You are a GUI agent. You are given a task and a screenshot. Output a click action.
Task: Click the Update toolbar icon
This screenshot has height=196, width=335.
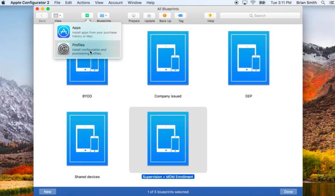click(x=149, y=15)
